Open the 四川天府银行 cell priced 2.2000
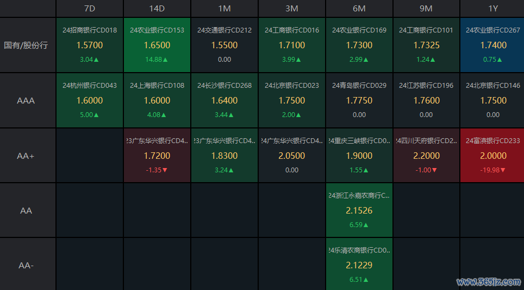This screenshot has height=290, width=524. click(426, 156)
